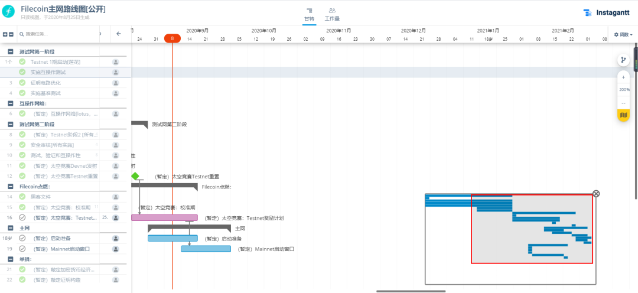Expand all groups with the plus icon
This screenshot has width=638, height=293.
tap(5, 34)
